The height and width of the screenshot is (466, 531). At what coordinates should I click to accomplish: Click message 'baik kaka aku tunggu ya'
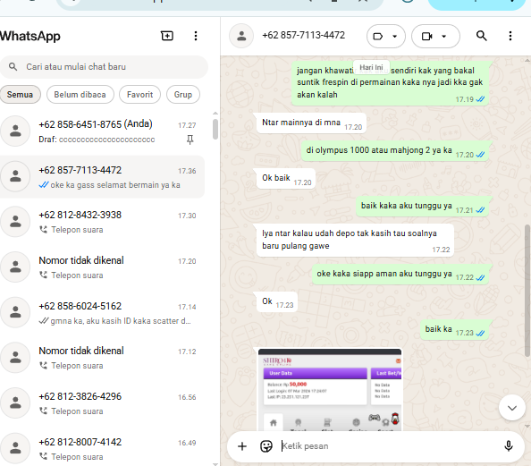coord(422,207)
